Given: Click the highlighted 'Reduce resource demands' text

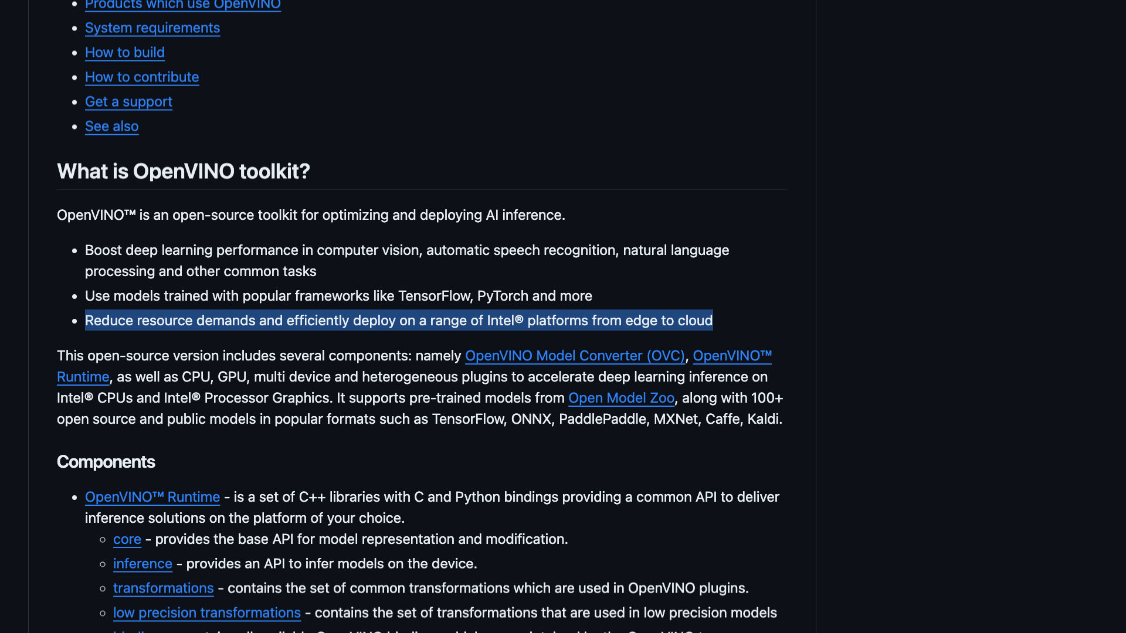Looking at the screenshot, I should [399, 321].
